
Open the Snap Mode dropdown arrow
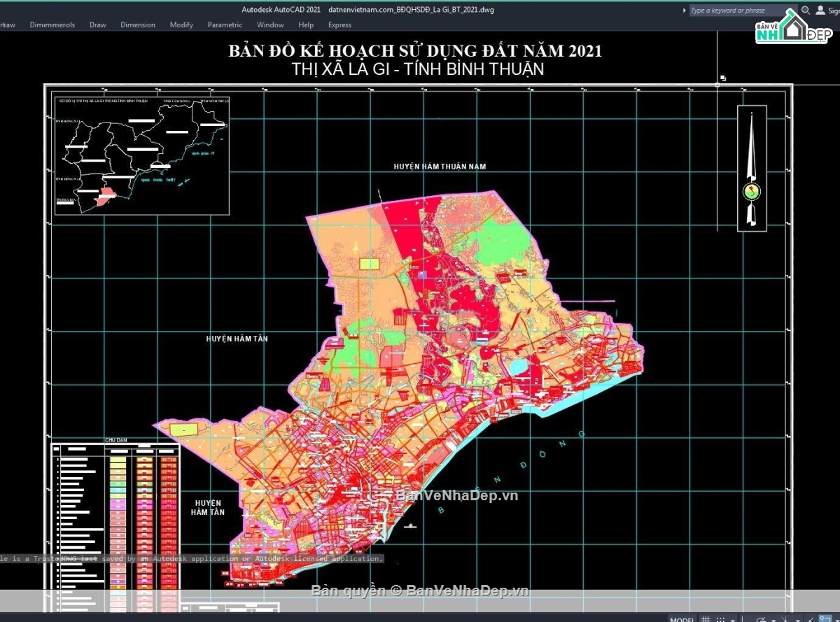coord(733,621)
